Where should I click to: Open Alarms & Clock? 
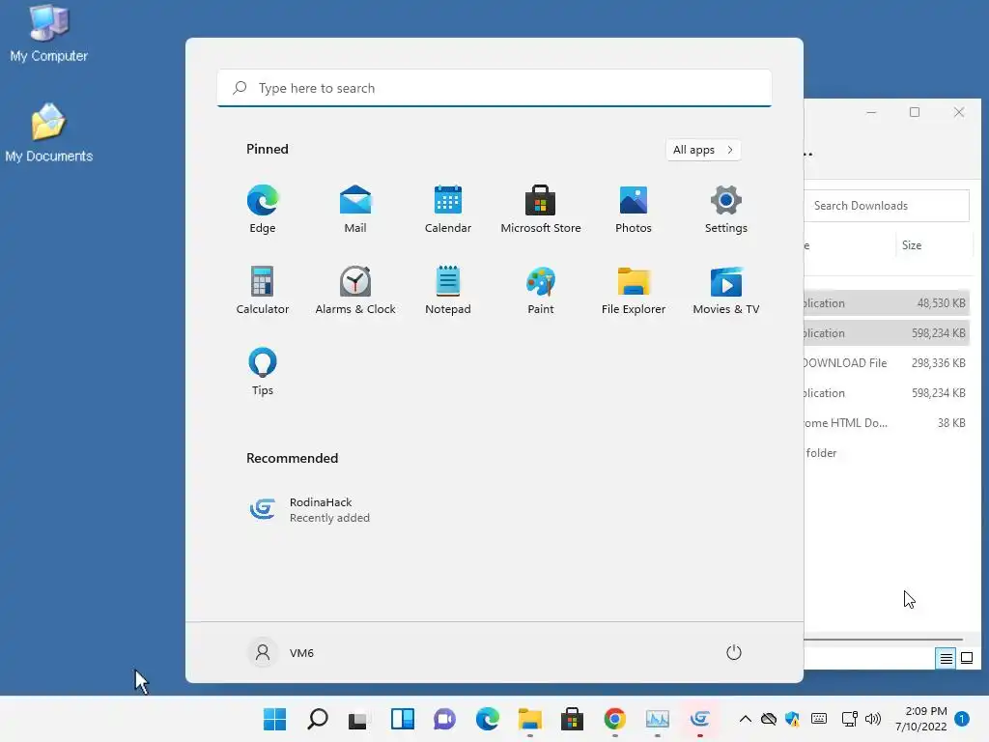tap(355, 290)
